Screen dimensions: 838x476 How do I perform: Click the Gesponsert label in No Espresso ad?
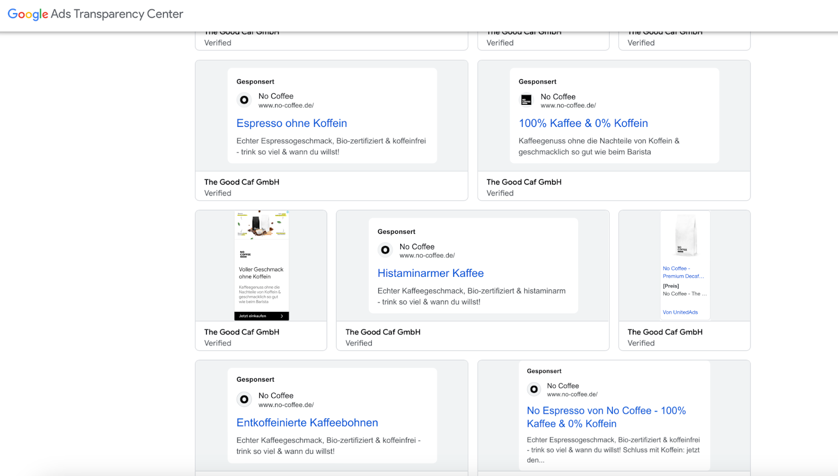[544, 371]
